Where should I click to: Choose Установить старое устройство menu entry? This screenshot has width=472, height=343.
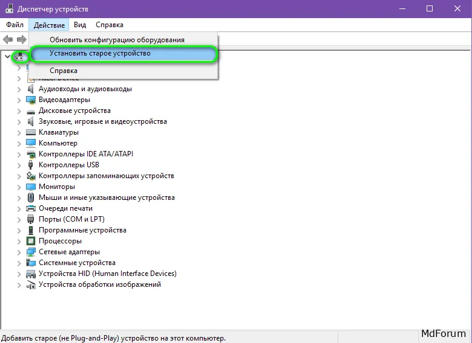pyautogui.click(x=100, y=54)
